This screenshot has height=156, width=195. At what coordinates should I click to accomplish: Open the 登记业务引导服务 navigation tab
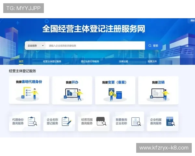click(90, 61)
